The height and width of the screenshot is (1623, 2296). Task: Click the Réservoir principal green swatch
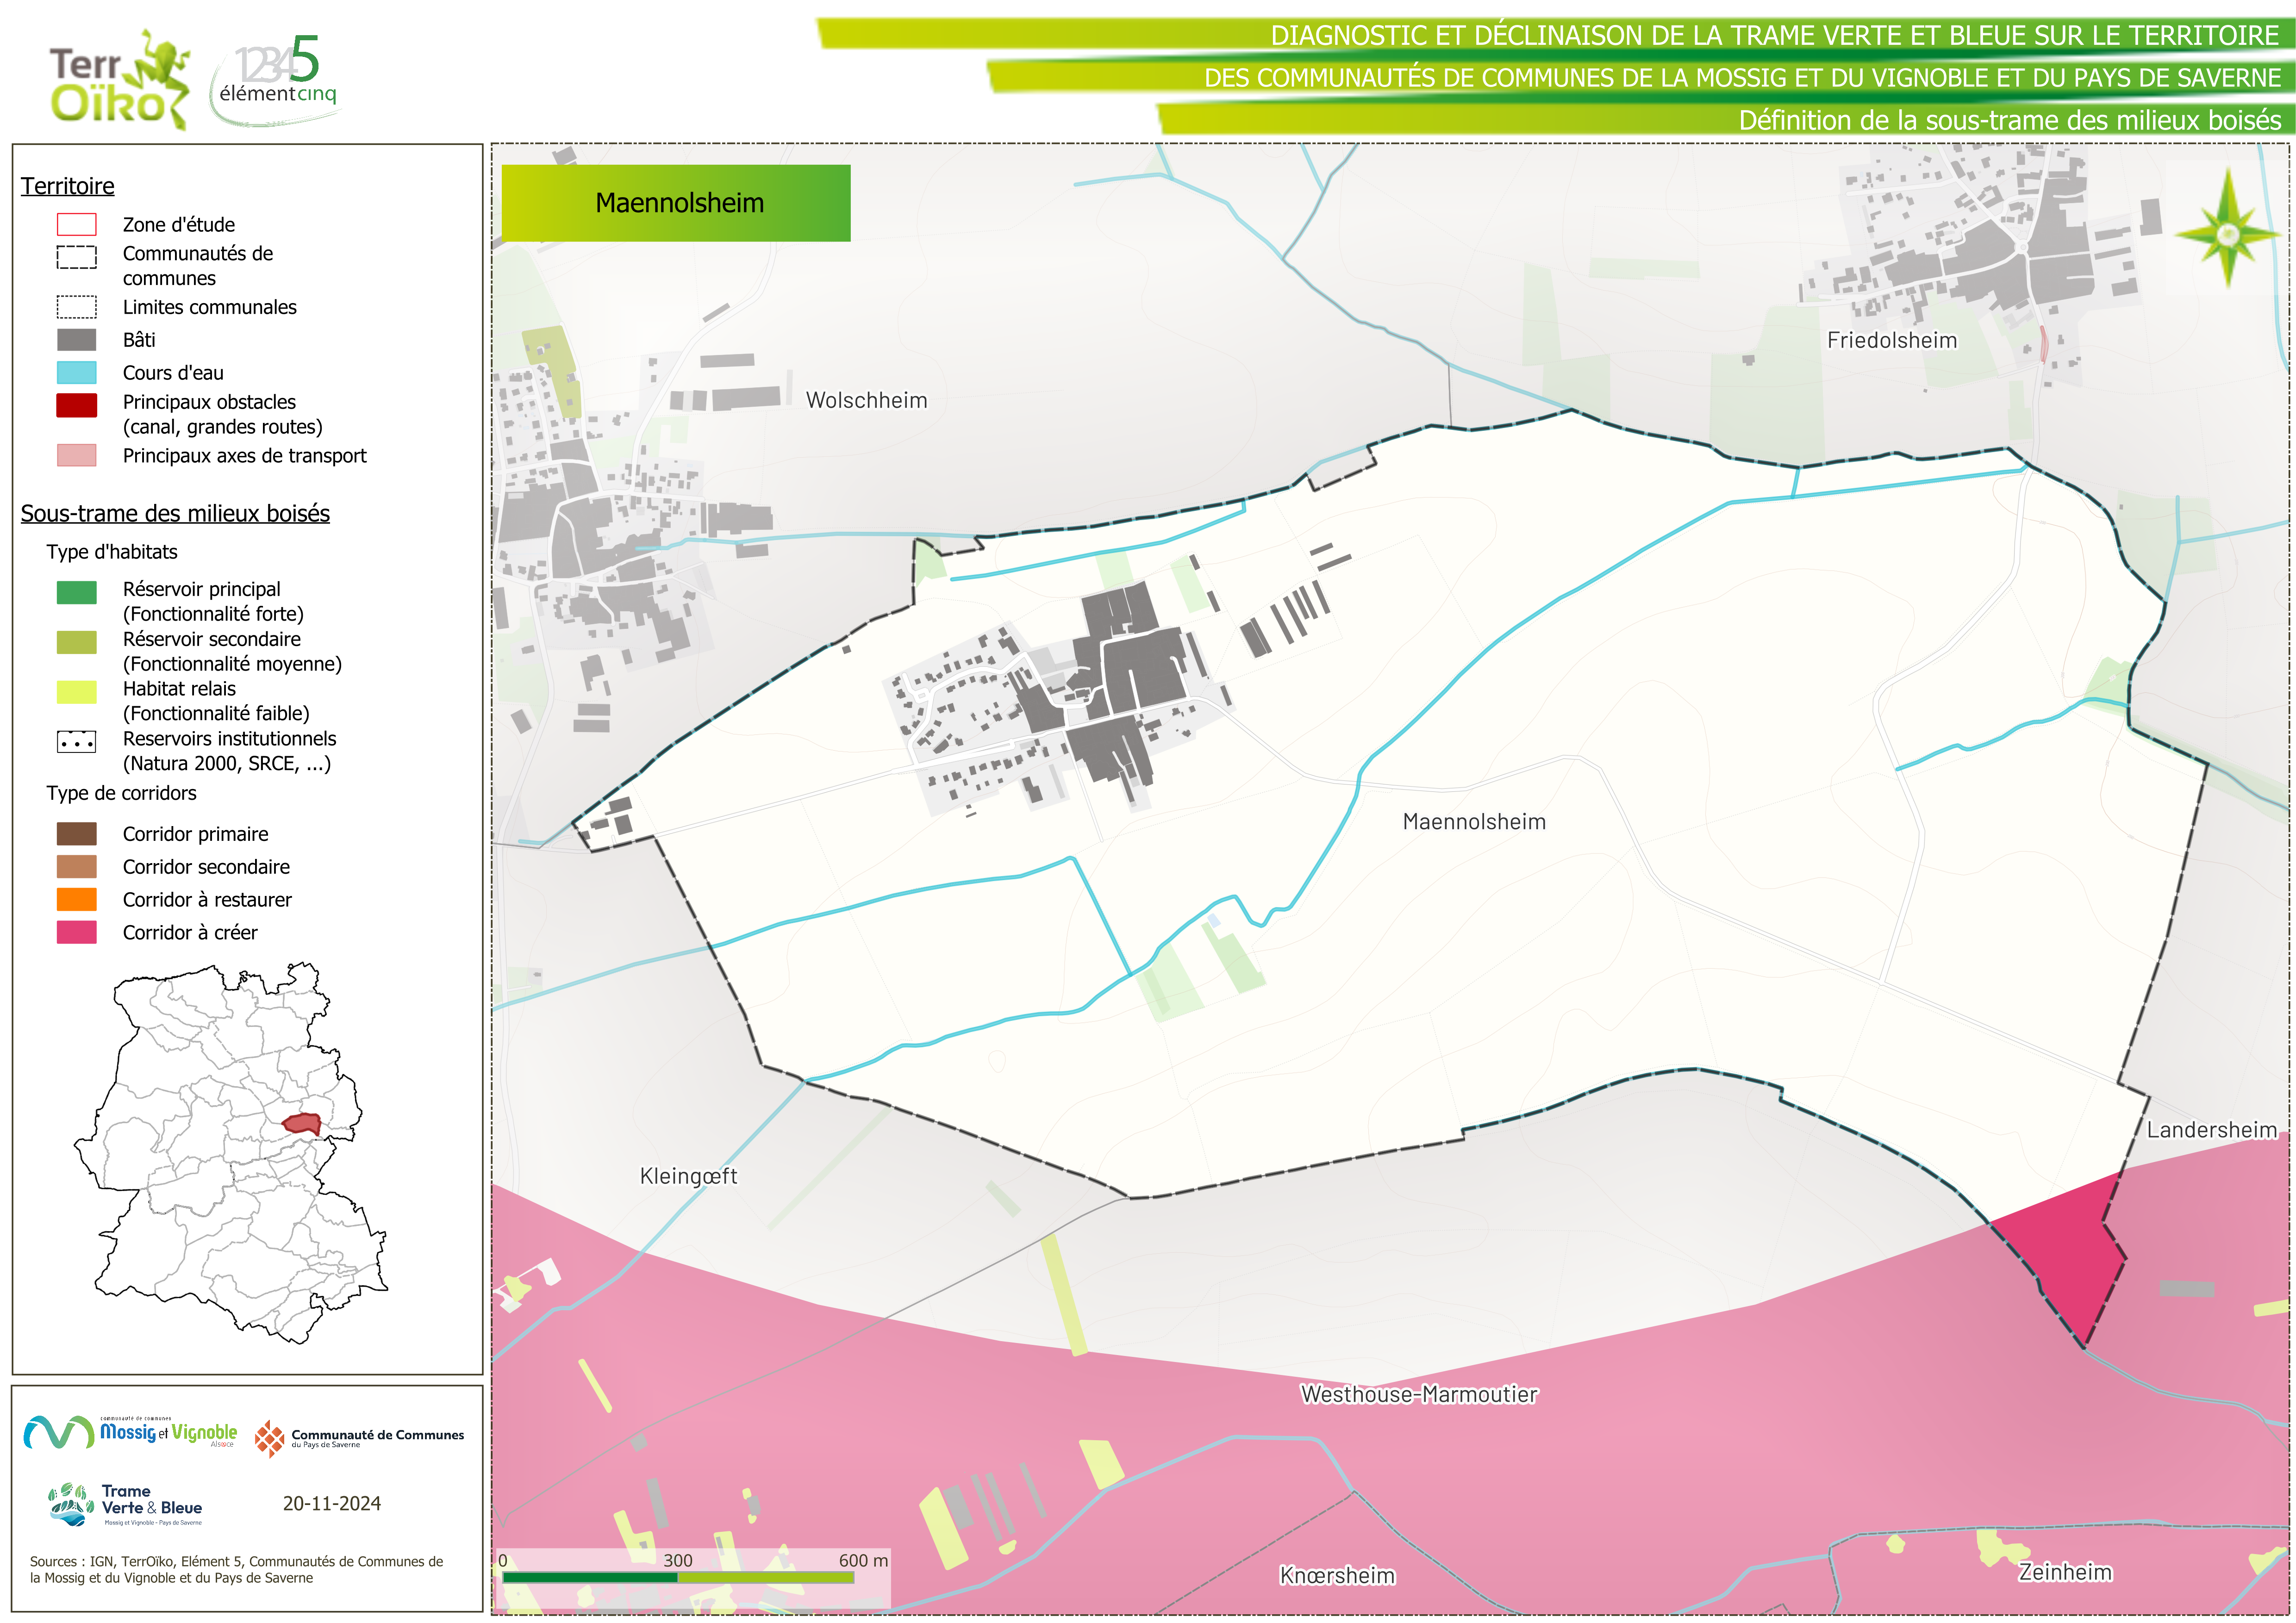pos(77,592)
